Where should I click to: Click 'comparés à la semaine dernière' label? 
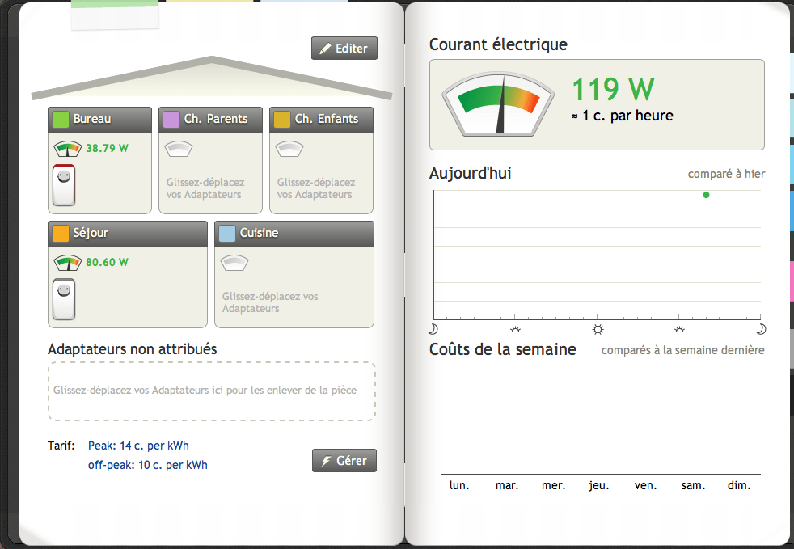[682, 350]
